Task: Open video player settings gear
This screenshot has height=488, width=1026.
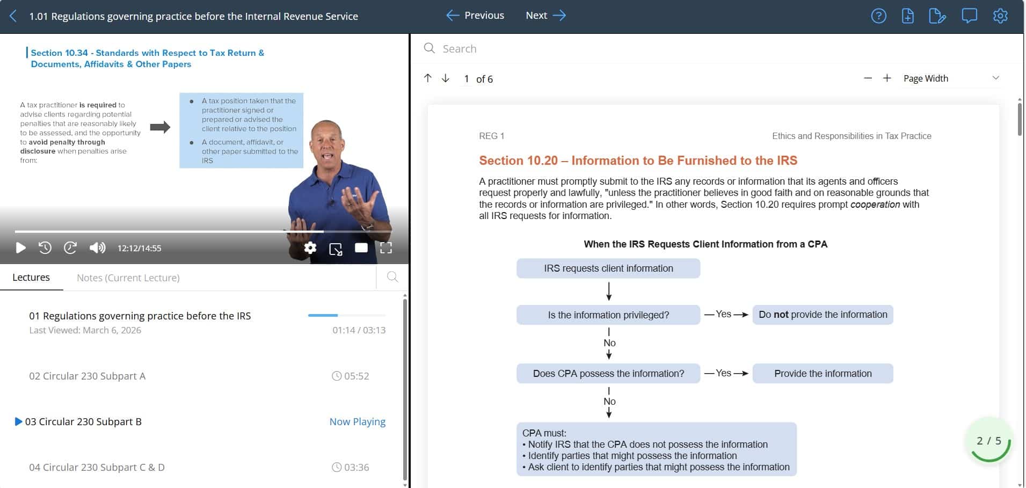Action: pyautogui.click(x=310, y=247)
